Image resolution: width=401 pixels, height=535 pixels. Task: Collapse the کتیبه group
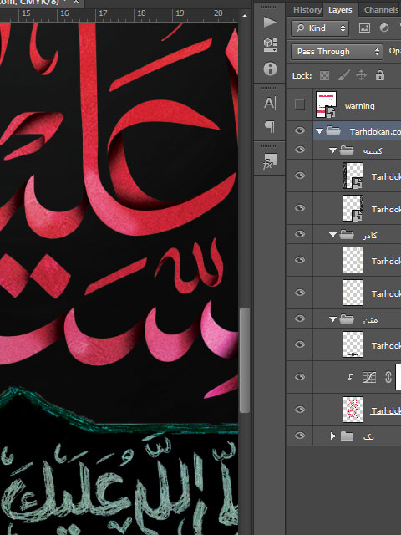332,150
